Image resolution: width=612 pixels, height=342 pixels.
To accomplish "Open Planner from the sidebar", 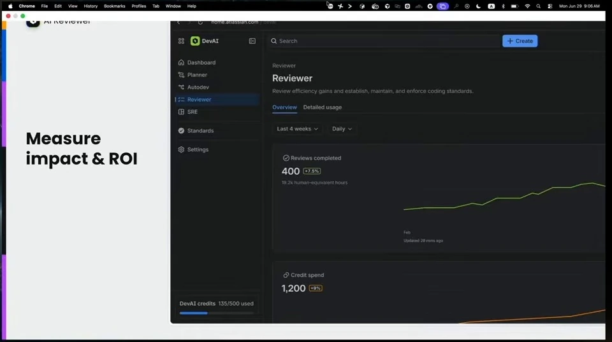I will pos(217,75).
